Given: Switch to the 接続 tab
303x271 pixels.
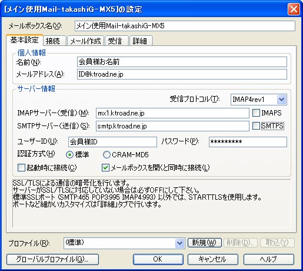Looking at the screenshot, I should (53, 41).
